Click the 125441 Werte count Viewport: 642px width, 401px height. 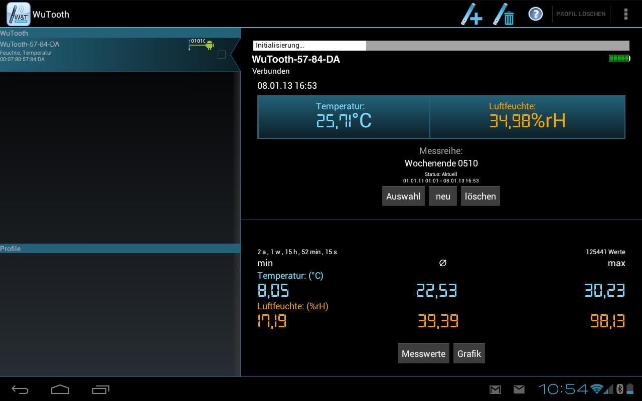(x=605, y=252)
